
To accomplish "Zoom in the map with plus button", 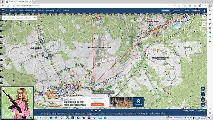I will [x=204, y=22].
